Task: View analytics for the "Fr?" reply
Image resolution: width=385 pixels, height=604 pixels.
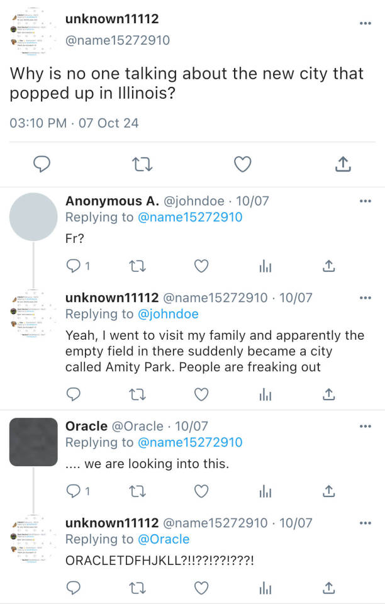Action: (x=265, y=266)
